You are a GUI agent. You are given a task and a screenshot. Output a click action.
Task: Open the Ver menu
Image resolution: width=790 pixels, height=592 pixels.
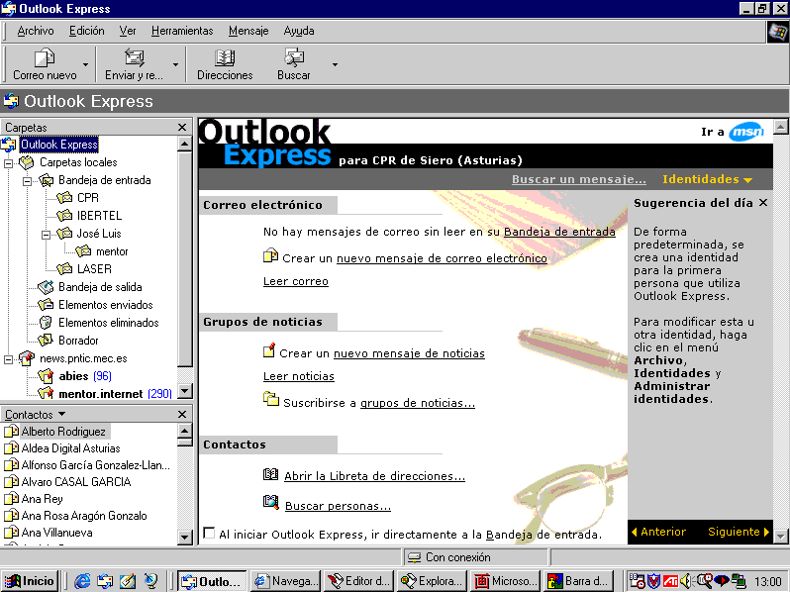coord(128,31)
